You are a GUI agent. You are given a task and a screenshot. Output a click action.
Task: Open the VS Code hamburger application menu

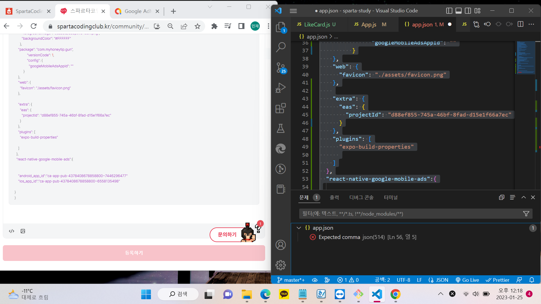click(293, 11)
